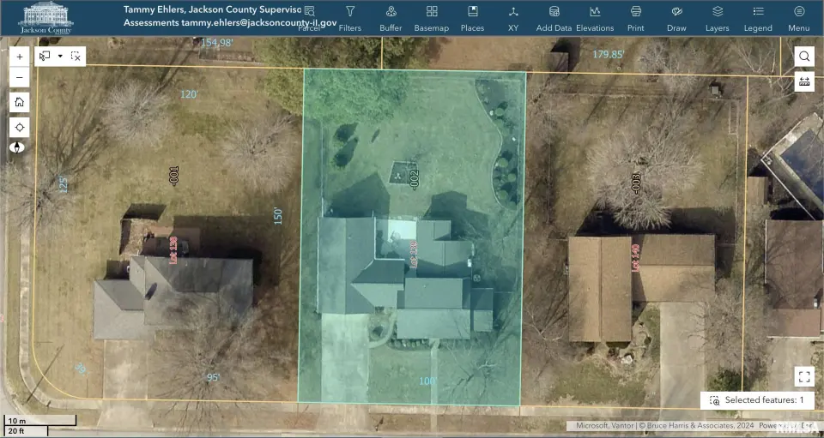The image size is (824, 438).
Task: Find my location on the map
Action: point(20,127)
